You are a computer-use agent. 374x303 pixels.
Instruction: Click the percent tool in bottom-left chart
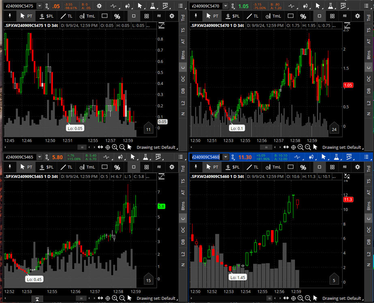click(117, 167)
